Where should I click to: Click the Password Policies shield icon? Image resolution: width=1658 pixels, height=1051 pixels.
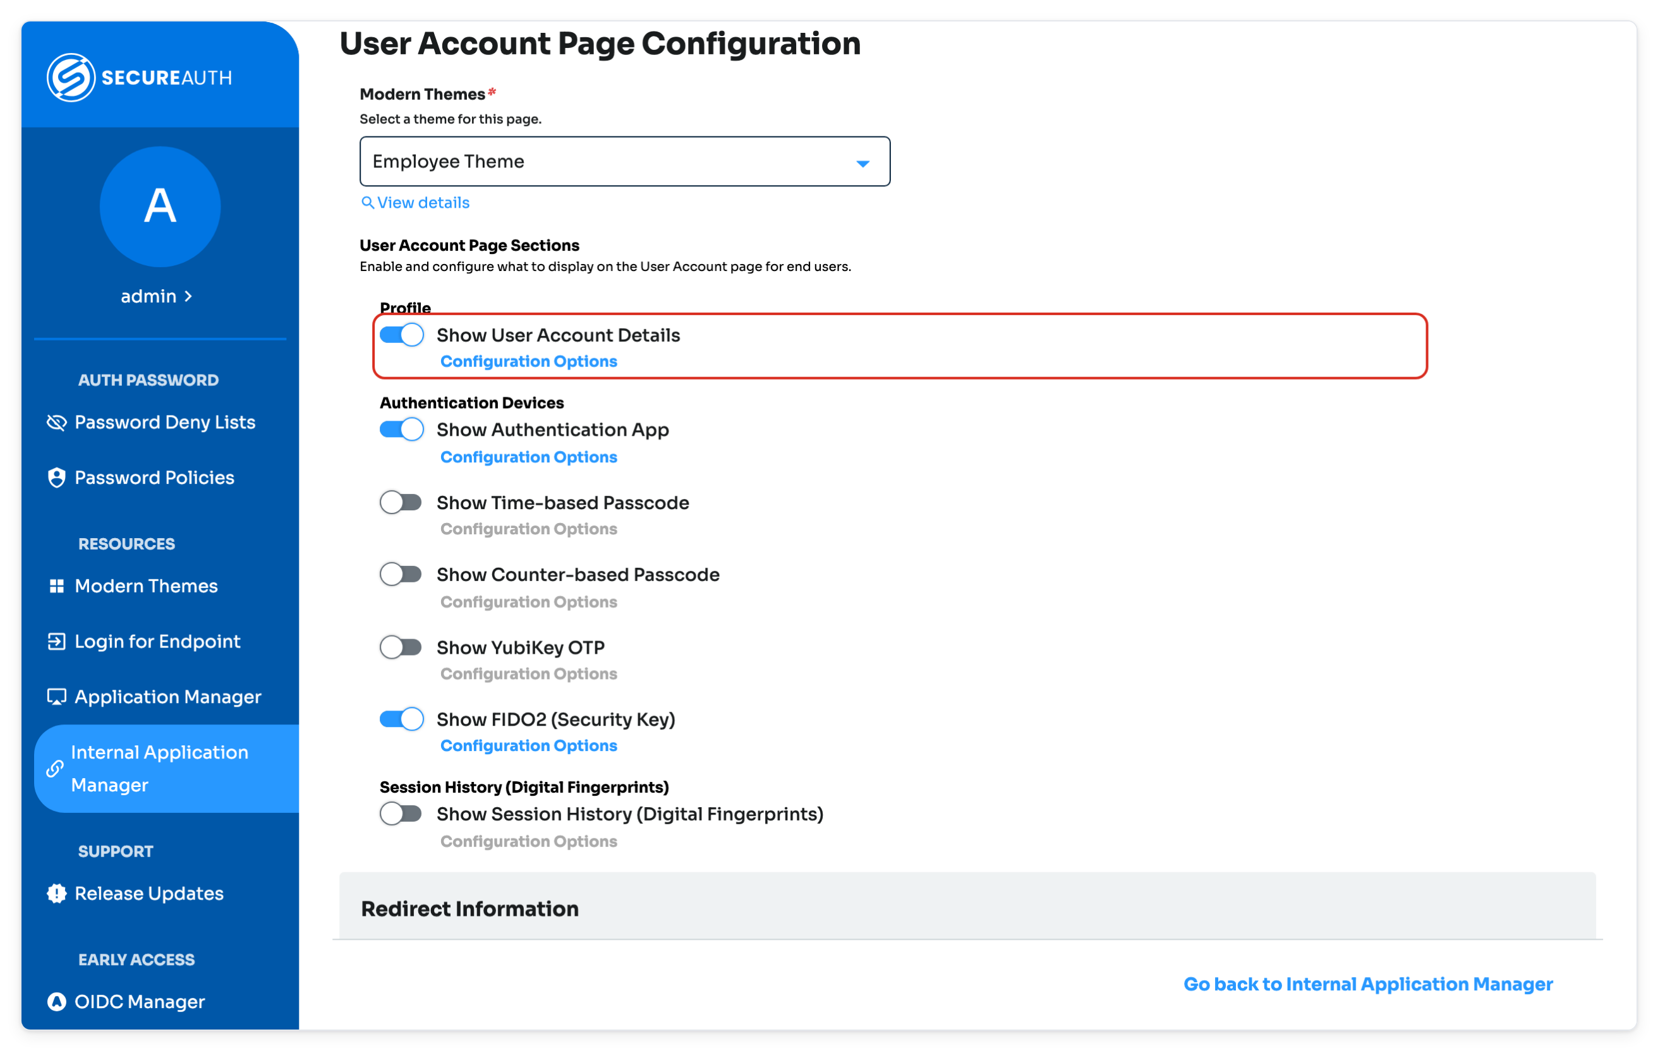[x=56, y=477]
